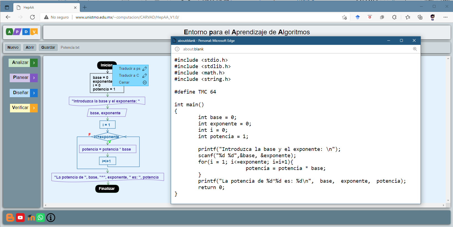Click pencil icon next to Traducir a C
Screen dimensions: 453x227
pyautogui.click(x=144, y=76)
